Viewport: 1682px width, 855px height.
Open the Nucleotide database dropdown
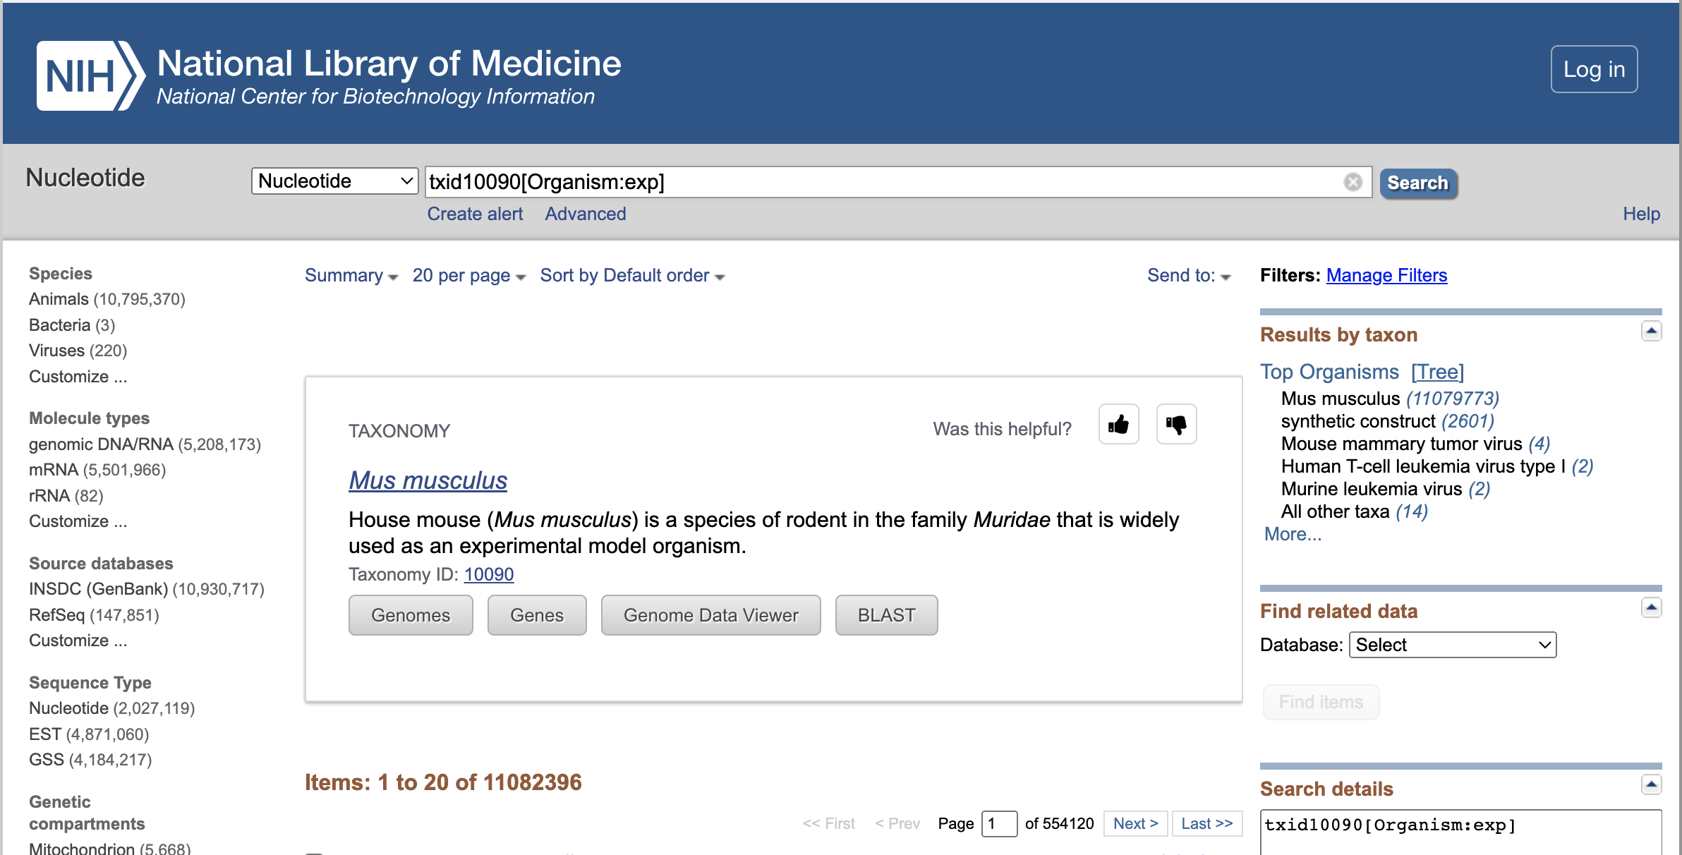click(334, 181)
